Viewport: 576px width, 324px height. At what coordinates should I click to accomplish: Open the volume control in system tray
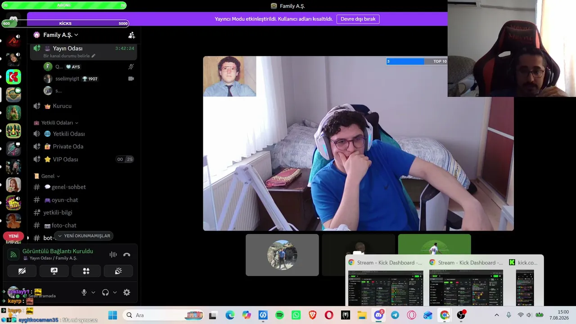529,315
